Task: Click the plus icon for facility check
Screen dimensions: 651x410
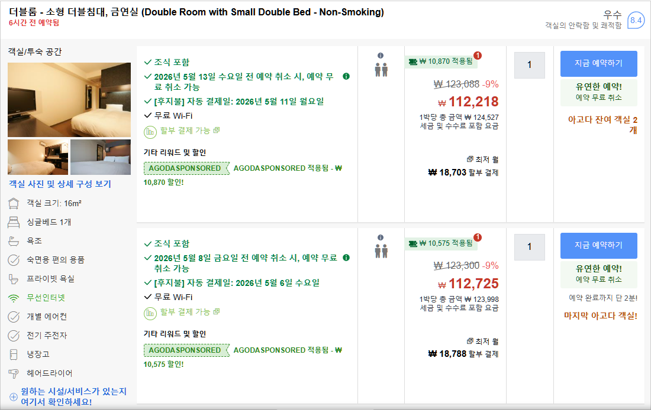Action: 14,396
